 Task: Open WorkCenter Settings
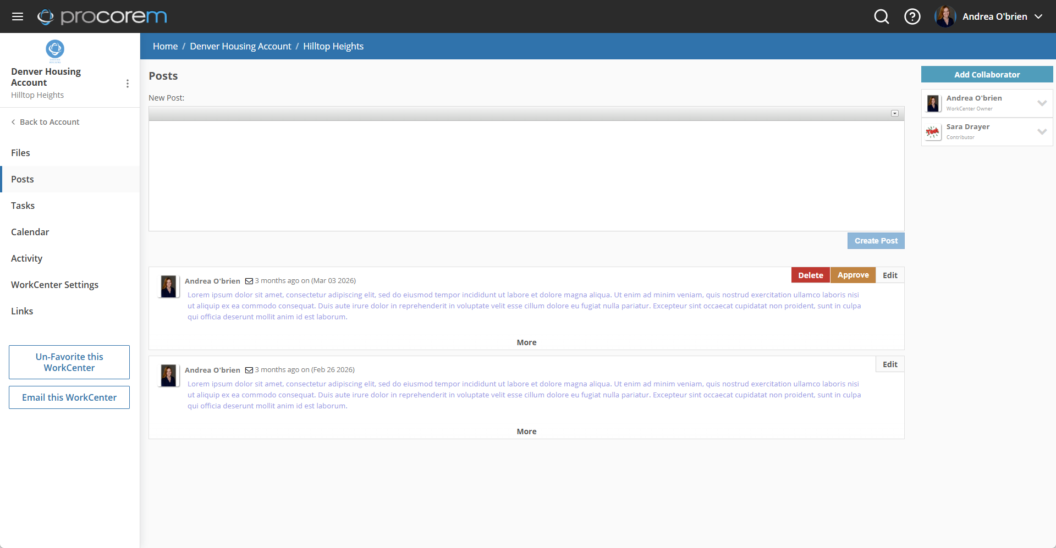point(70,285)
